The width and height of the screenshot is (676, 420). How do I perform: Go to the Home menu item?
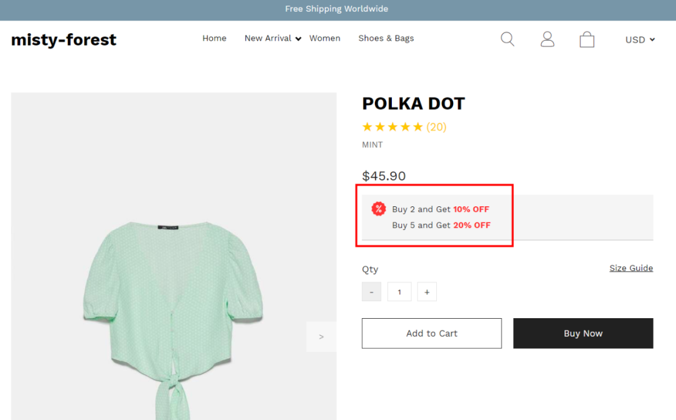[214, 38]
